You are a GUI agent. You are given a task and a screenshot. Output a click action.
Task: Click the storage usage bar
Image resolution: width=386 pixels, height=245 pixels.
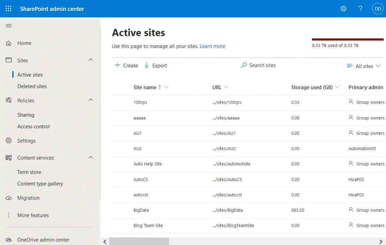pyautogui.click(x=348, y=38)
